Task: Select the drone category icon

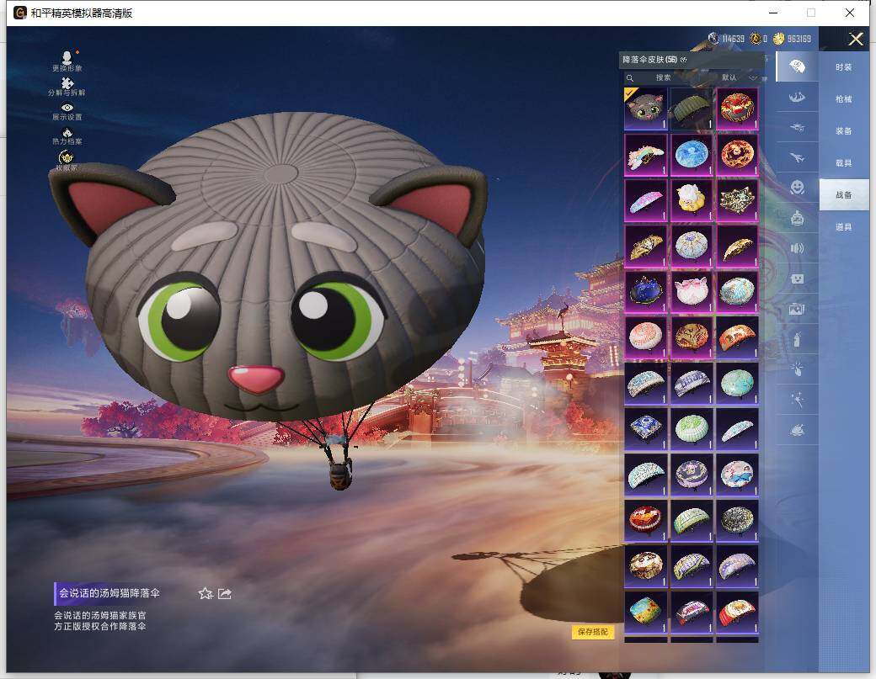Action: tap(797, 128)
